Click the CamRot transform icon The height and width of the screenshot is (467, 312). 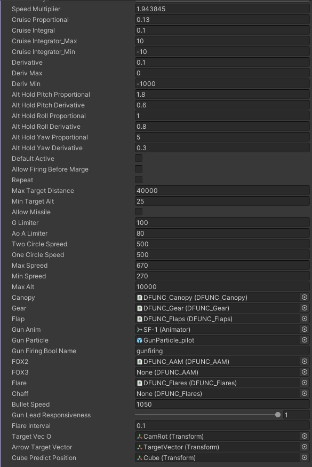tap(139, 437)
